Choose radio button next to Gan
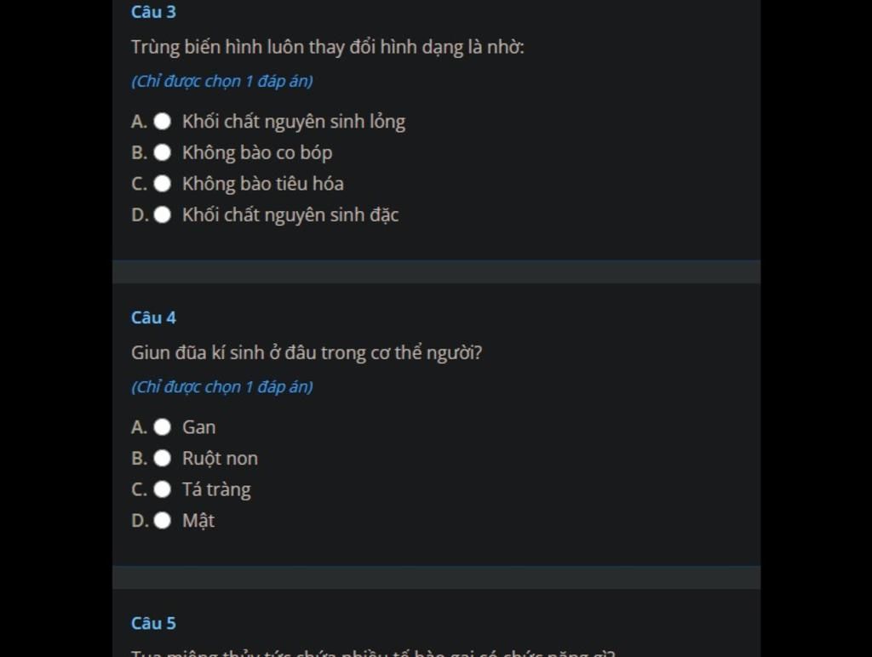Screen dimensions: 872x657 tap(163, 427)
